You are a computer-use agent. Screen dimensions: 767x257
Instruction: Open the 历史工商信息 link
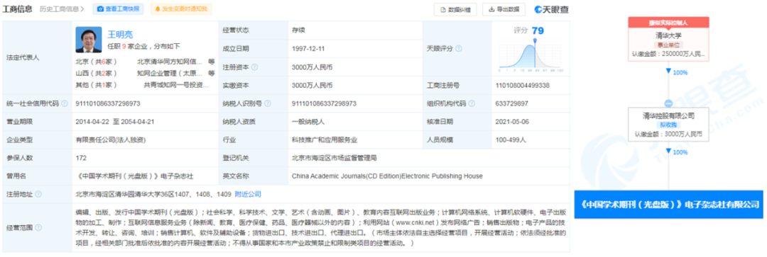tap(61, 8)
